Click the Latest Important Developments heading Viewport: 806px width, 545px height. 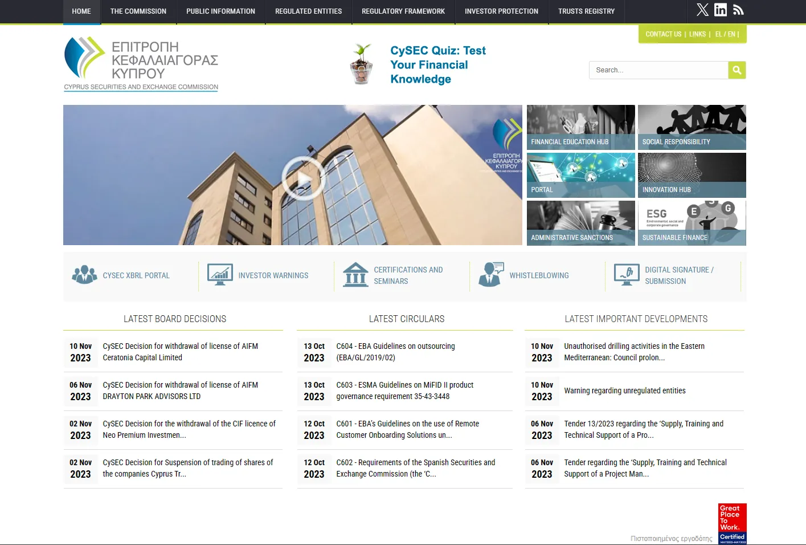tap(636, 319)
